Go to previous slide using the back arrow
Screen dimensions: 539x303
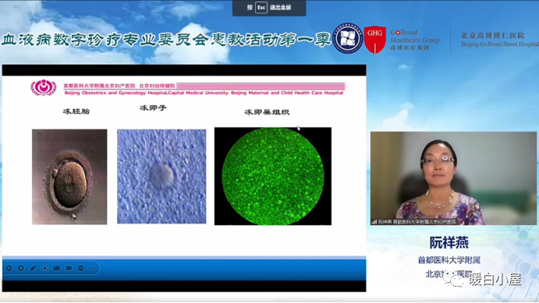point(9,268)
